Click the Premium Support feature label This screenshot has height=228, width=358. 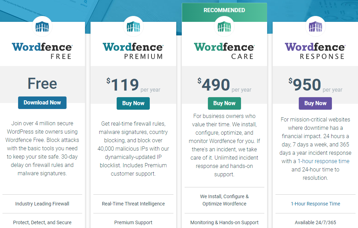click(133, 222)
